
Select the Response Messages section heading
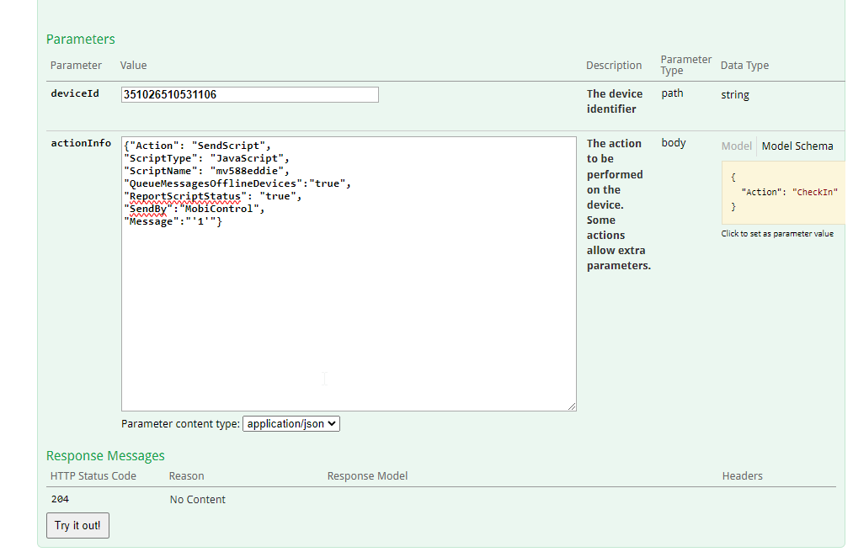pyautogui.click(x=105, y=456)
